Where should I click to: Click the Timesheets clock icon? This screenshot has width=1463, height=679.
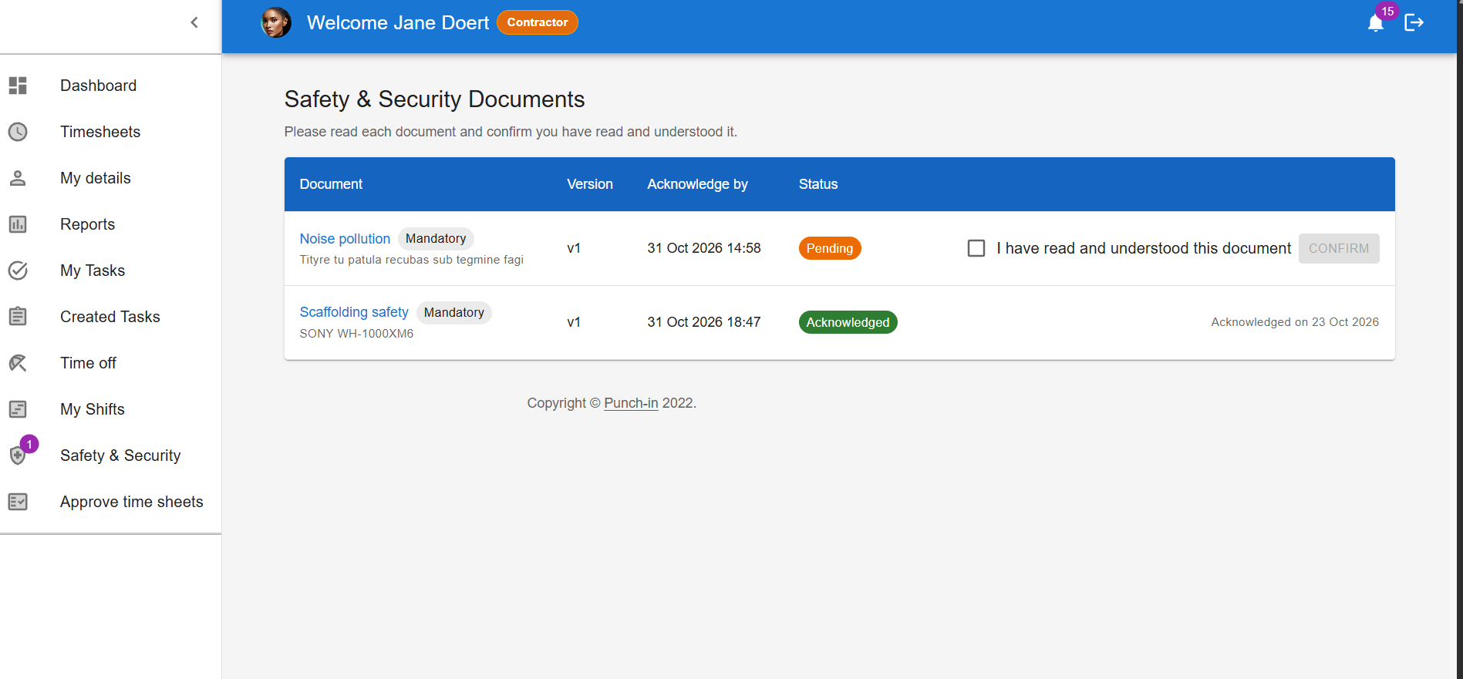(x=18, y=132)
